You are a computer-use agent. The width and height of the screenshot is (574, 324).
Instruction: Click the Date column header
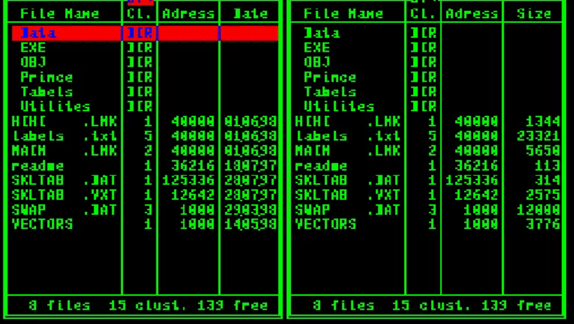point(251,14)
